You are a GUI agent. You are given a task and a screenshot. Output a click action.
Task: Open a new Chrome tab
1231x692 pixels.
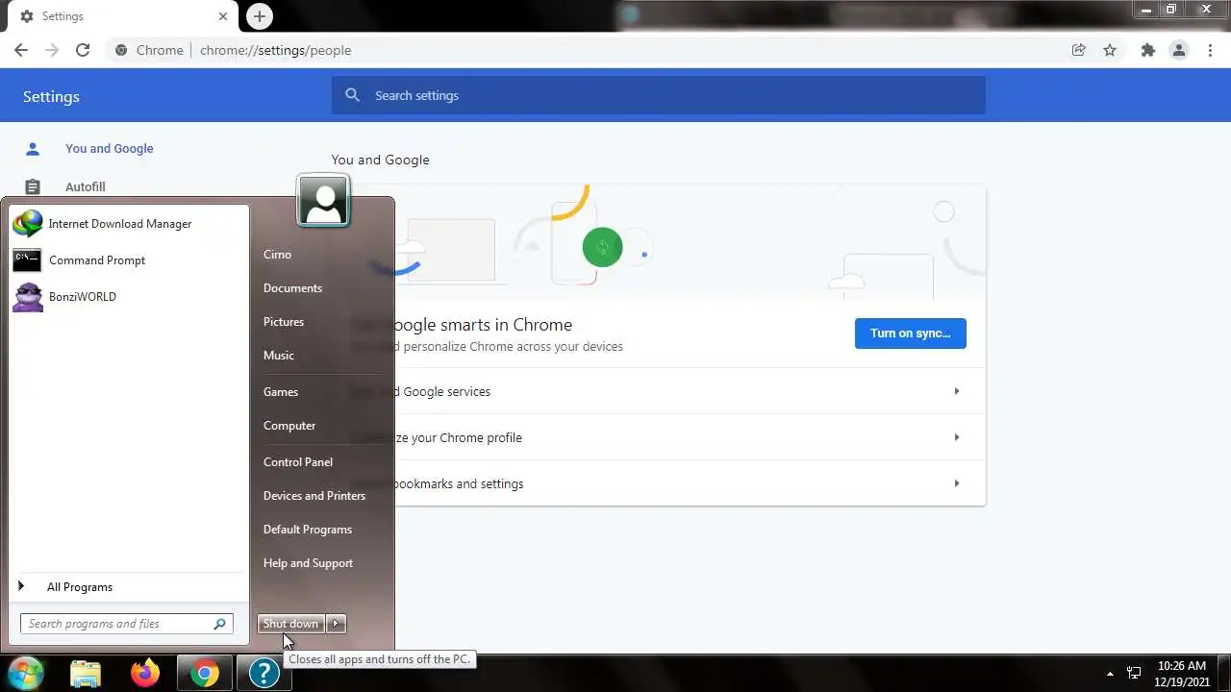[x=259, y=16]
